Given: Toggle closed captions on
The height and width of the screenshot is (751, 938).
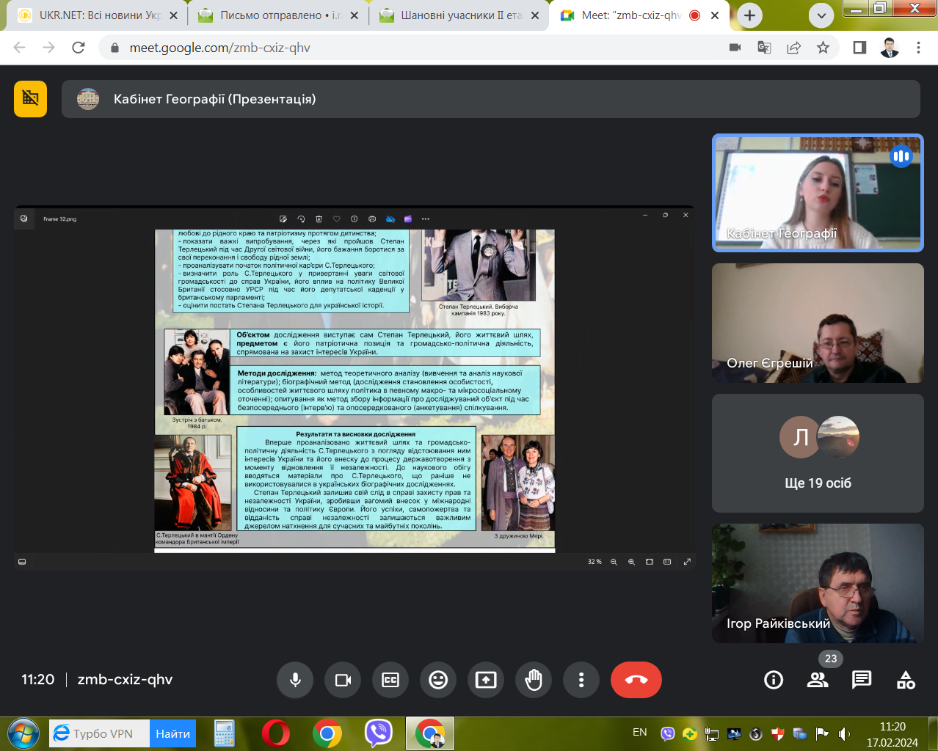Looking at the screenshot, I should 390,680.
